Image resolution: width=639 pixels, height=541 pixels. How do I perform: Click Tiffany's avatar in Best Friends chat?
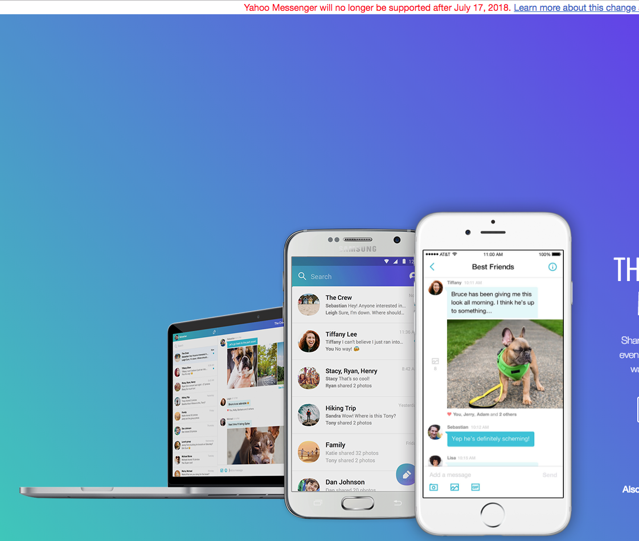tap(436, 287)
